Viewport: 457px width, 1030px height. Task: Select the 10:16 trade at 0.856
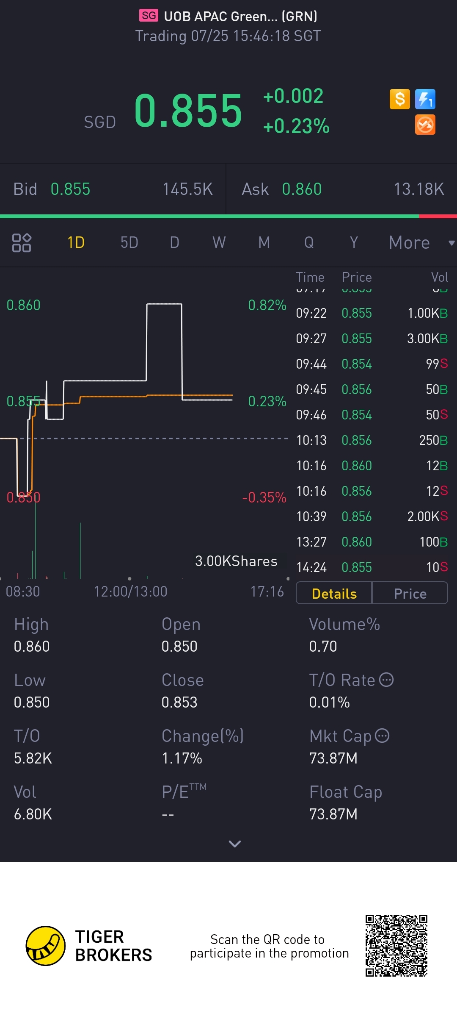pyautogui.click(x=372, y=491)
